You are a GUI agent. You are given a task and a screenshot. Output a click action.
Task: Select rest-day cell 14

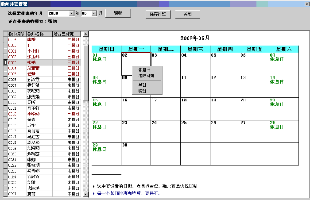click(284, 86)
